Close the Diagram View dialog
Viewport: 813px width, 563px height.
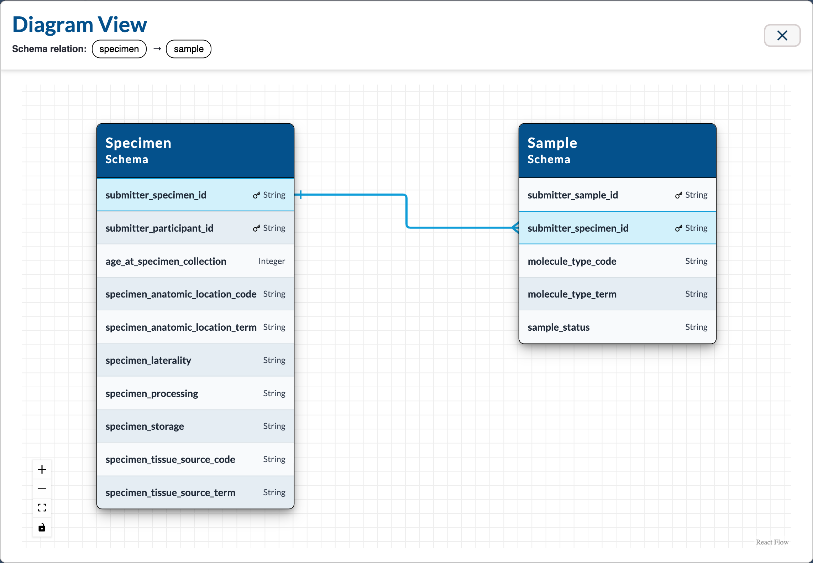click(782, 35)
